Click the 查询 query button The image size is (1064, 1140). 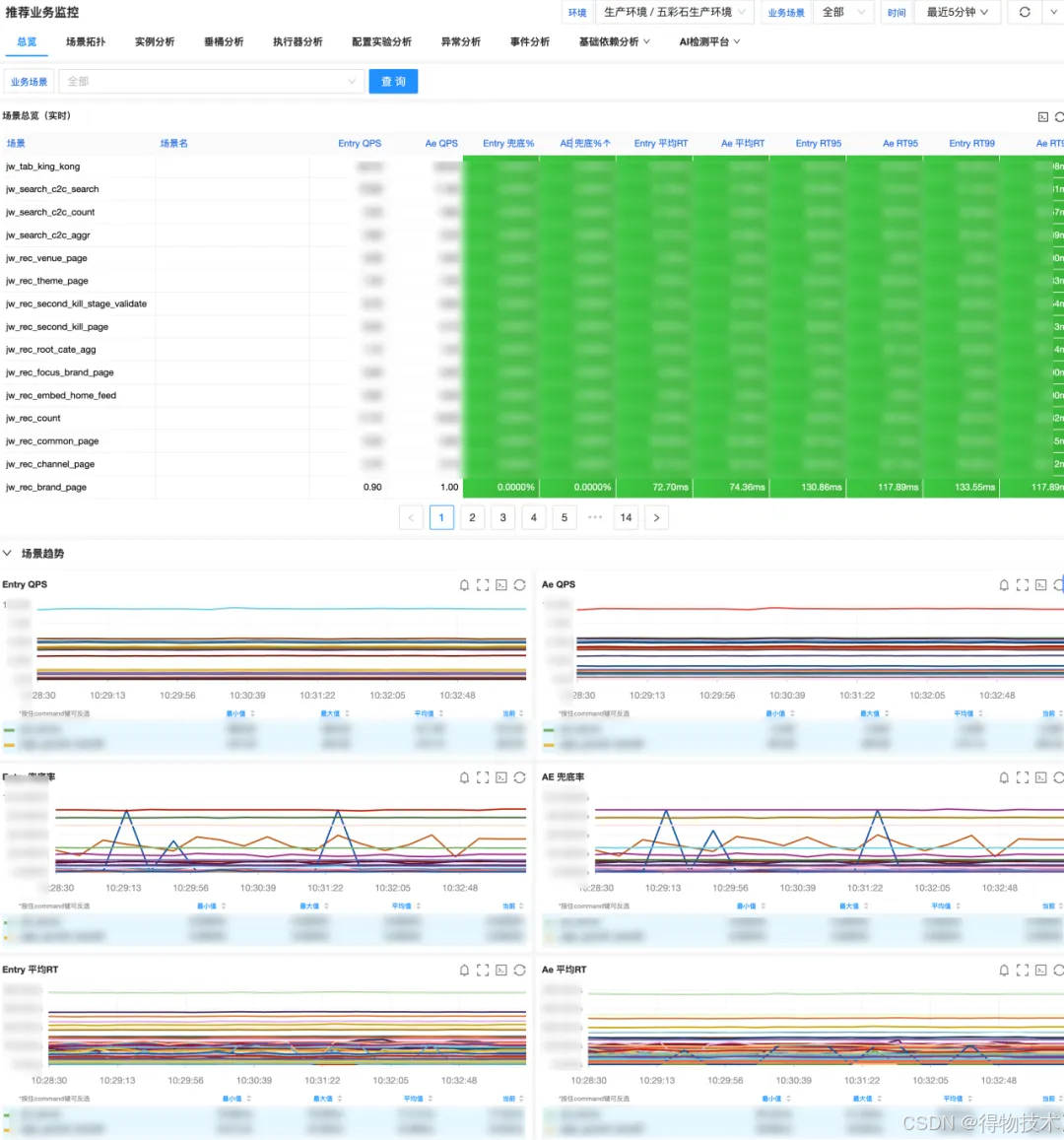(x=393, y=82)
